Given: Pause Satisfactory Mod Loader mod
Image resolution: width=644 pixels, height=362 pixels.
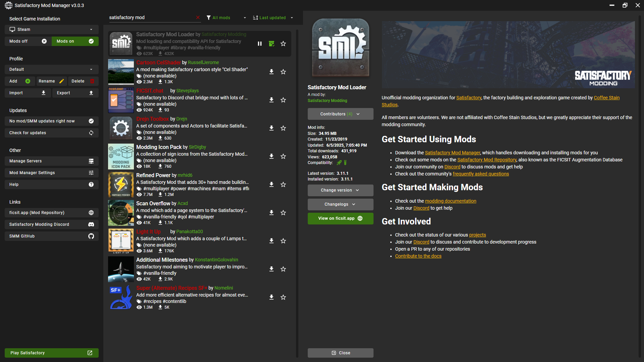Looking at the screenshot, I should click(260, 44).
